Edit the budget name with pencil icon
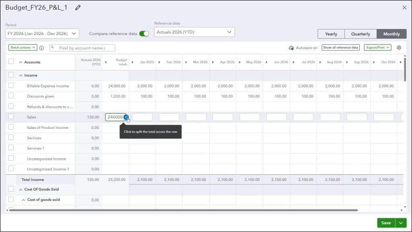 (x=78, y=8)
